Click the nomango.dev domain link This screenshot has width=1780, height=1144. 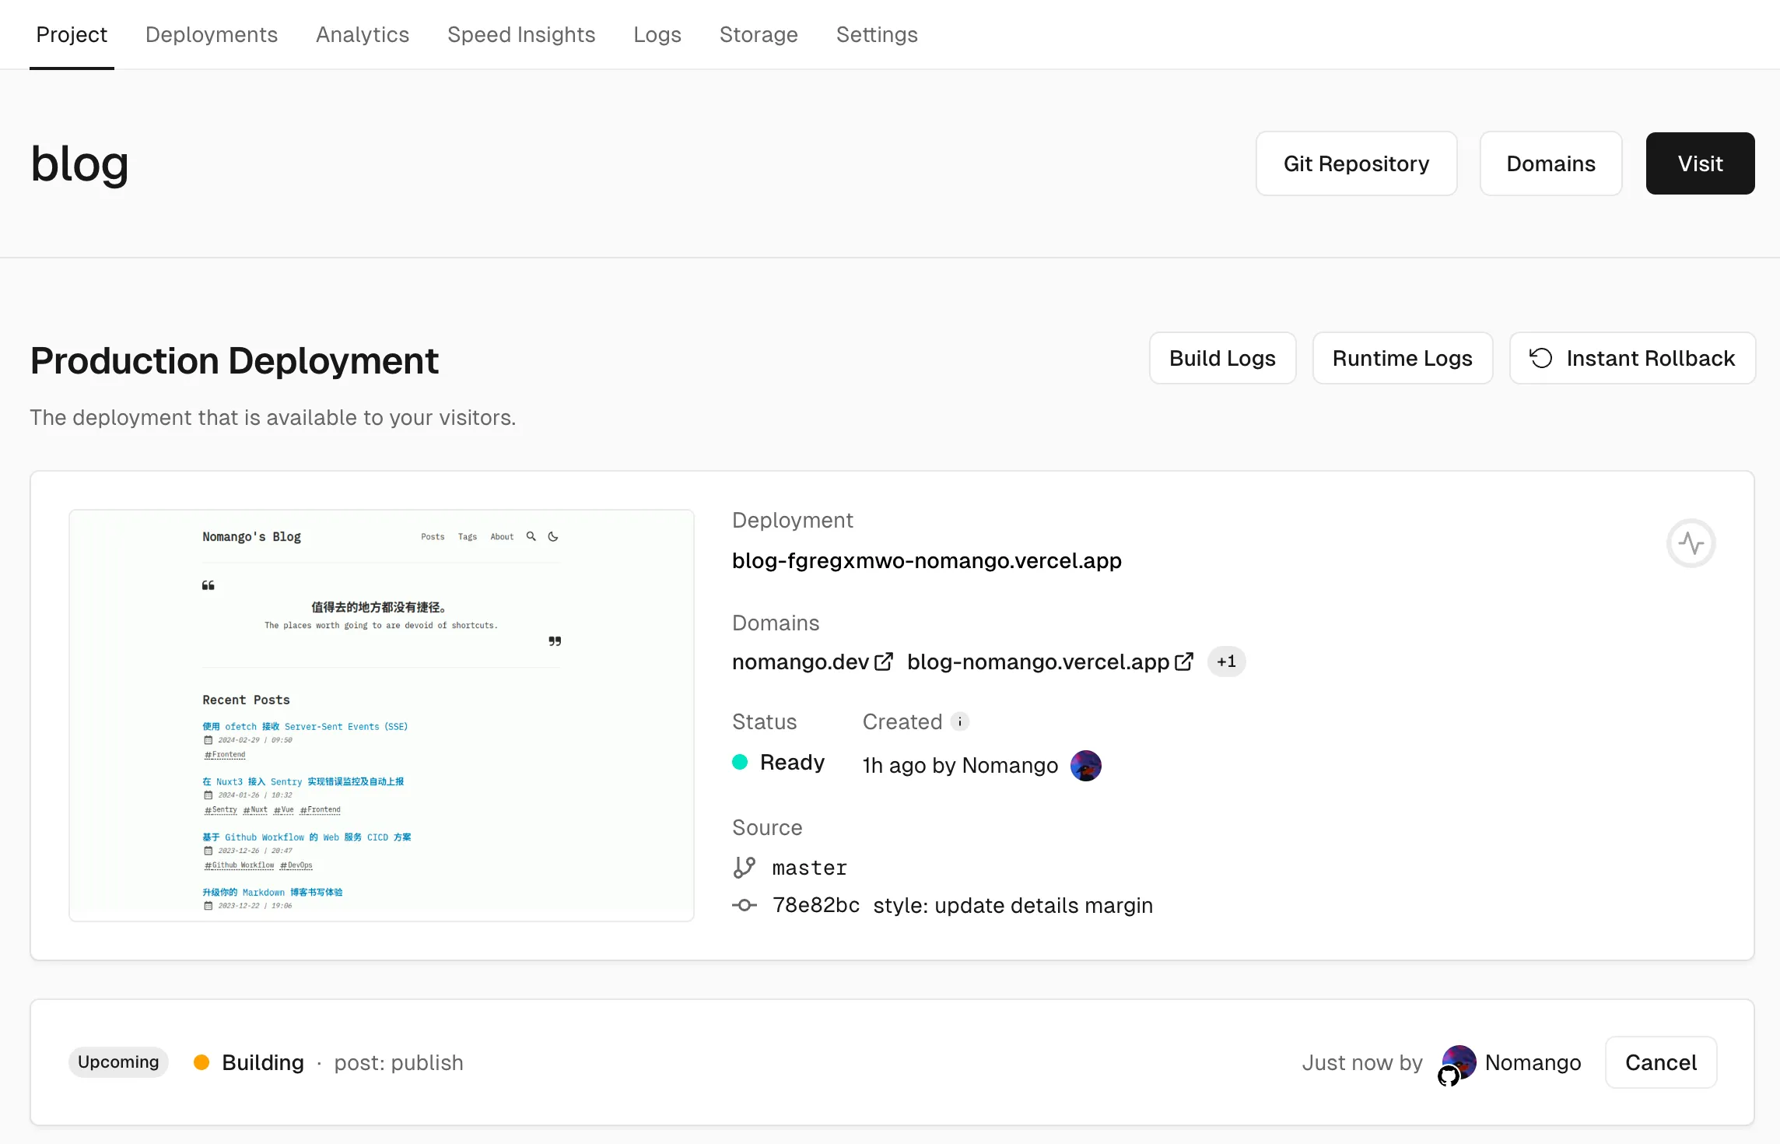(800, 661)
